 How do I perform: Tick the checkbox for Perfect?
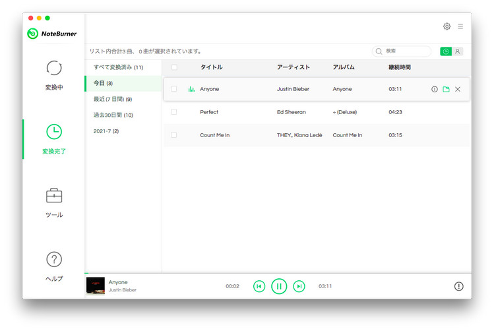pos(173,112)
